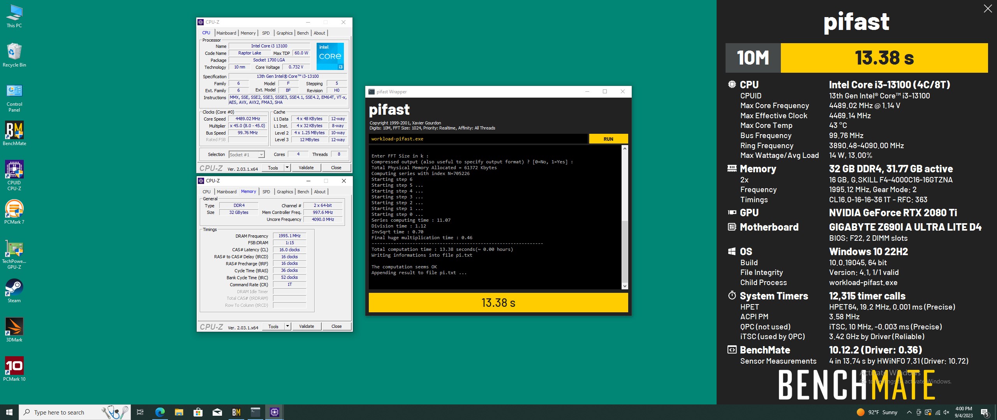
Task: Open the Recycle Bin desktop icon
Action: point(14,55)
